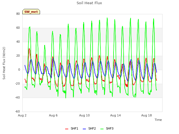
Task: Click the 80 y-axis tick label
Action: pos(18,14)
